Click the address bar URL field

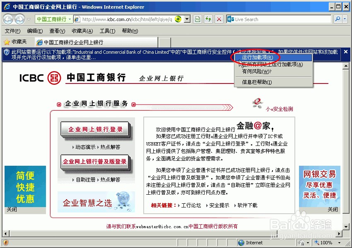127,19
